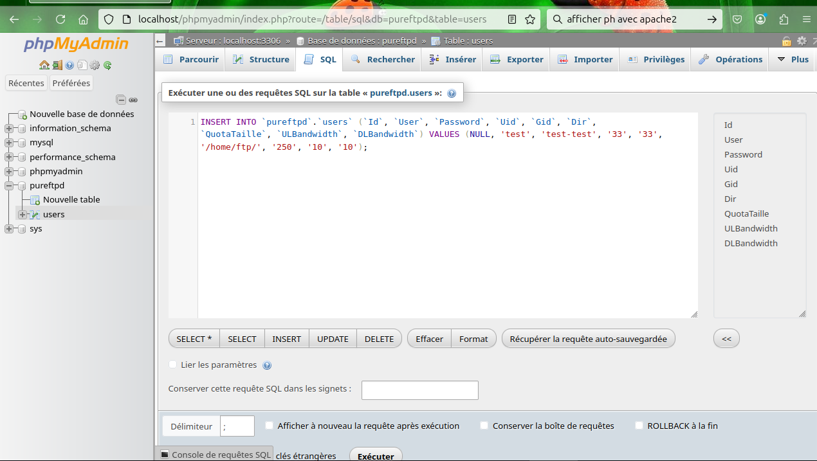Open the Préférées tables list
The height and width of the screenshot is (461, 817).
(x=71, y=83)
